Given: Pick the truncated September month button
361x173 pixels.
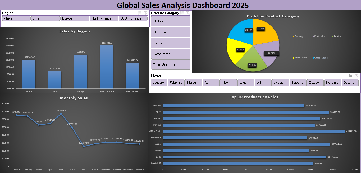Looking at the screenshot, I should (298, 83).
